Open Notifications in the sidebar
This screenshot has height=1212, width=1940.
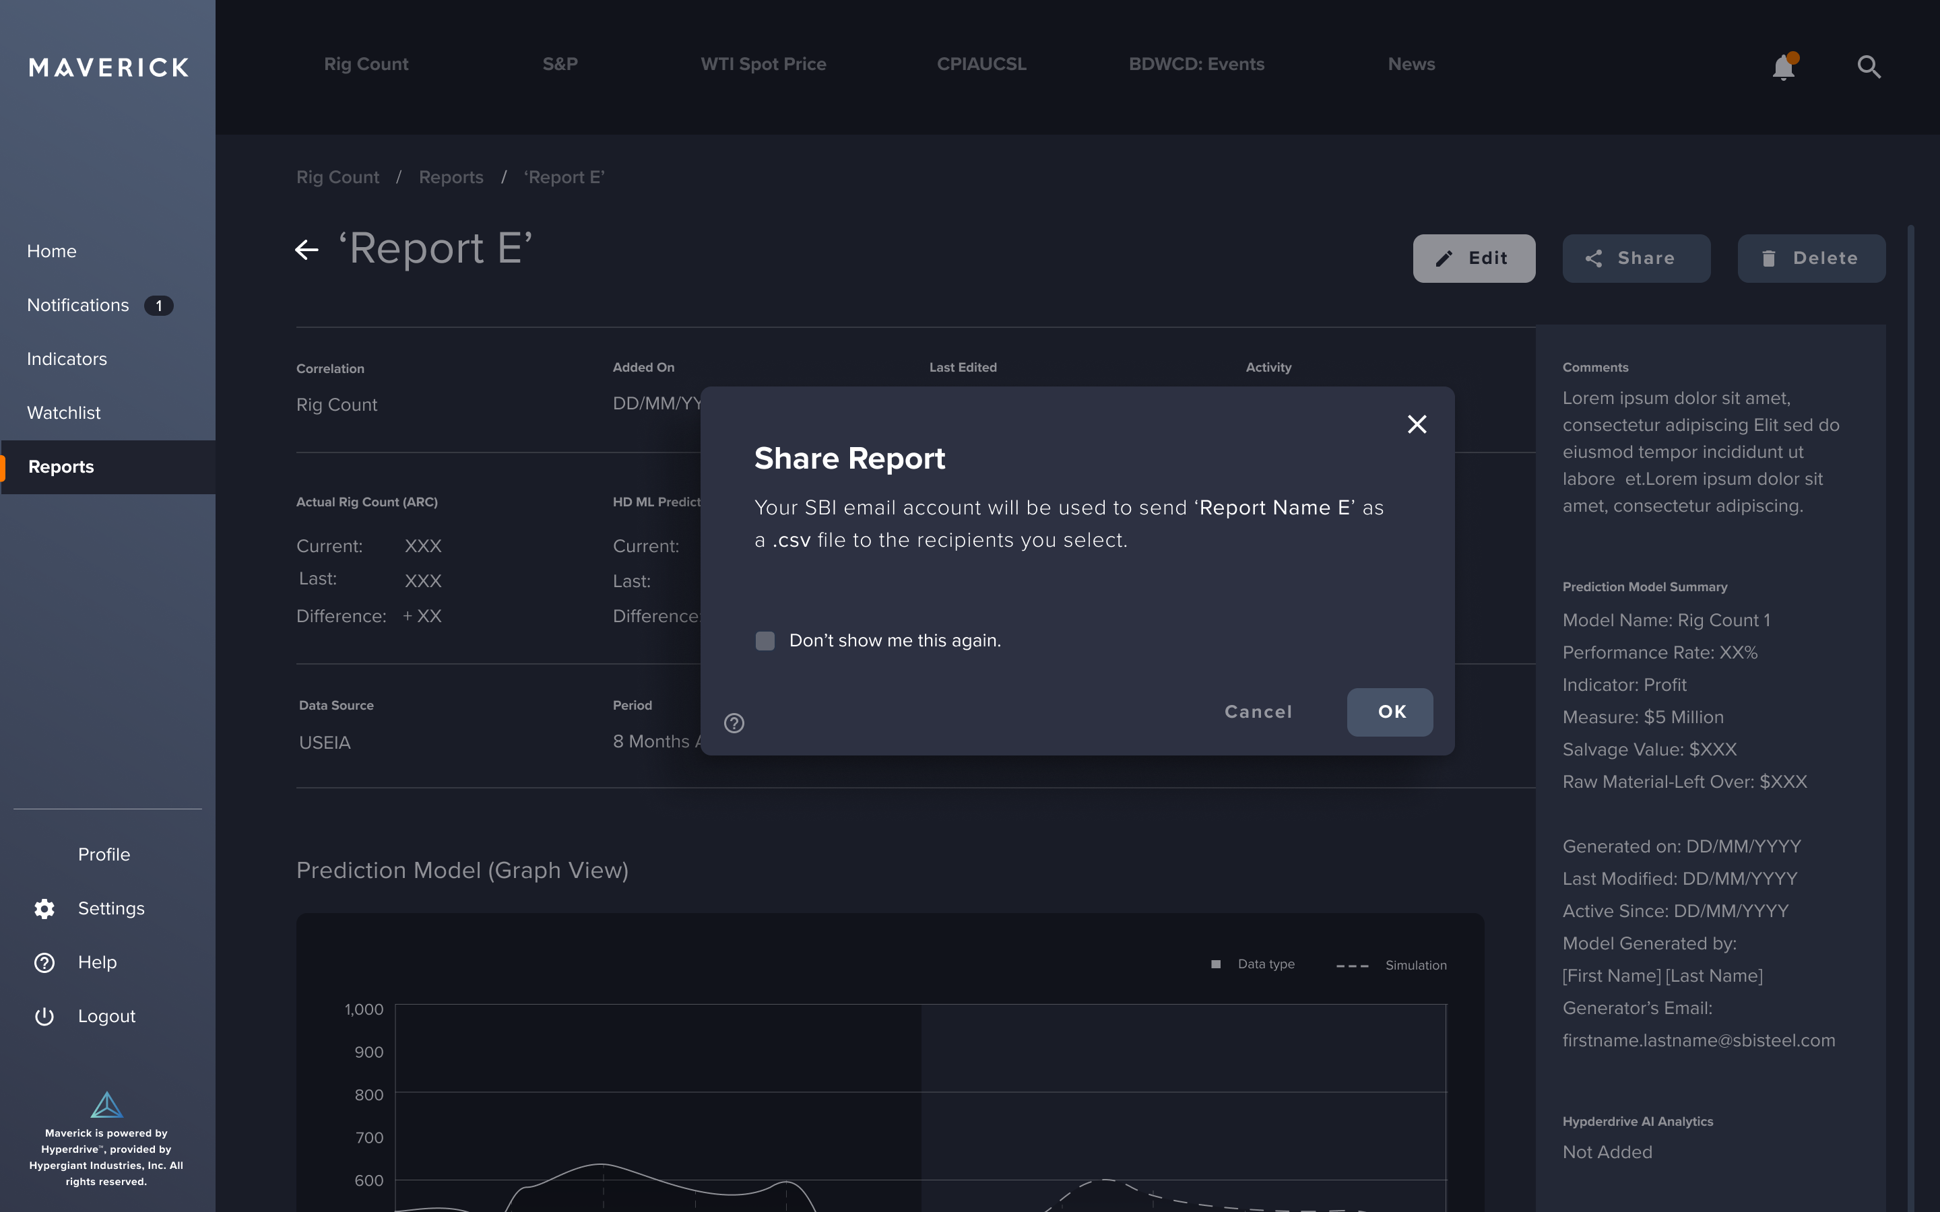click(x=77, y=306)
